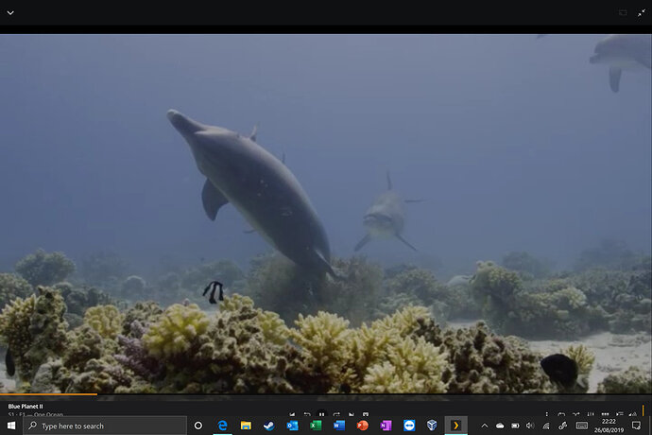Open the cast to device icon
The width and height of the screenshot is (652, 435).
623,12
